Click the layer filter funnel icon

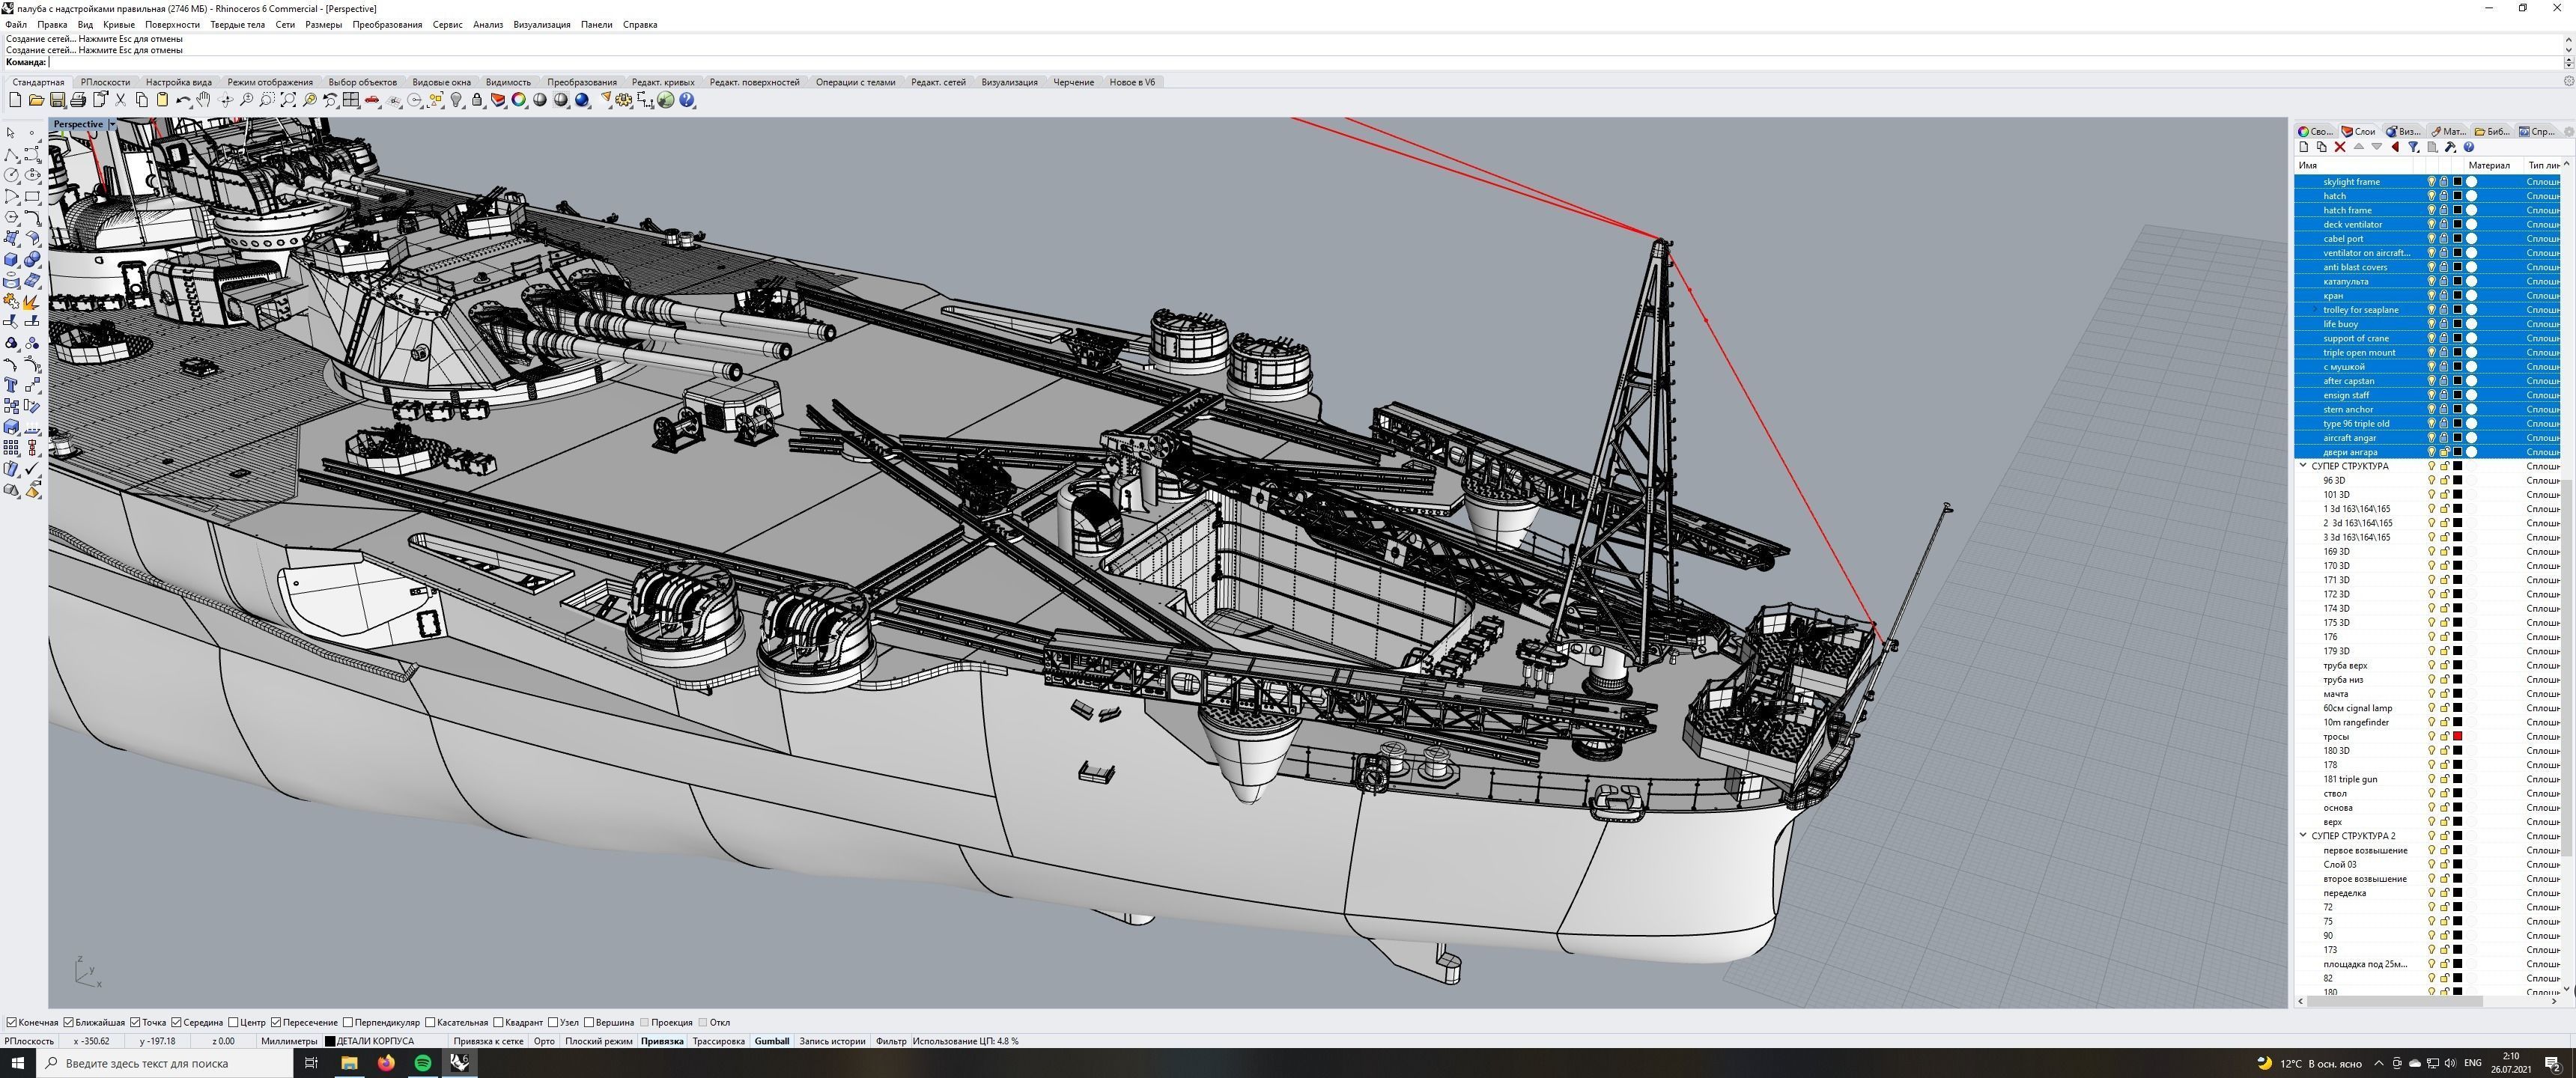pos(2413,147)
